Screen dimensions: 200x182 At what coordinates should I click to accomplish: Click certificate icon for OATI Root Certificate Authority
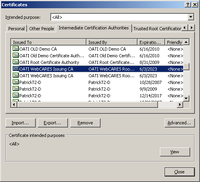[16, 62]
